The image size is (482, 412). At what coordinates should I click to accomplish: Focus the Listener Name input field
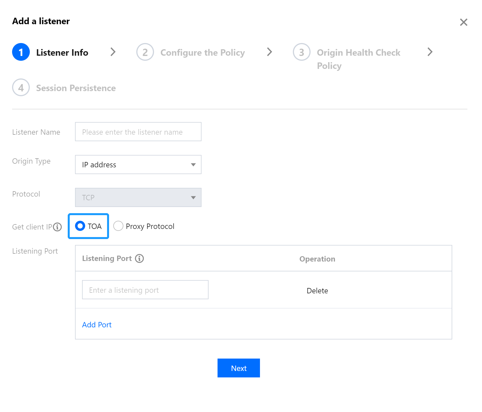138,132
